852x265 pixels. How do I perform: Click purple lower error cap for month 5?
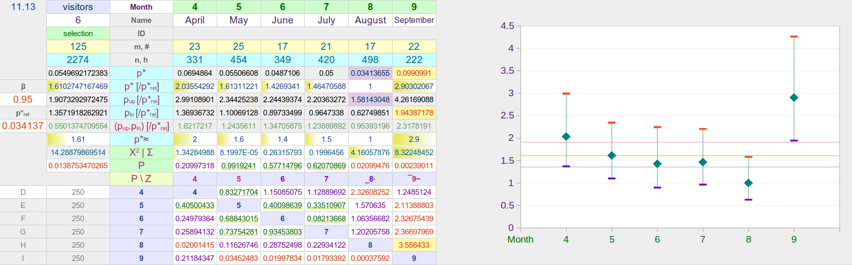pos(612,179)
